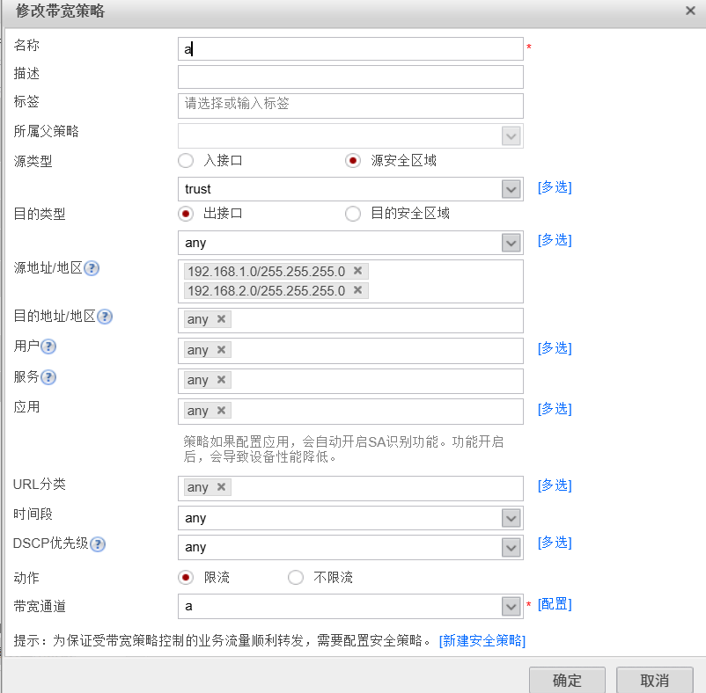Confirm with 确定 button

click(567, 680)
